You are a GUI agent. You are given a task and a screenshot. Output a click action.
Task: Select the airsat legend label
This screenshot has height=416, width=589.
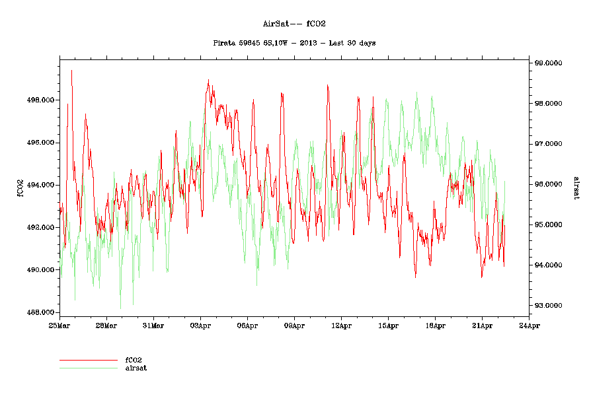coord(136,368)
